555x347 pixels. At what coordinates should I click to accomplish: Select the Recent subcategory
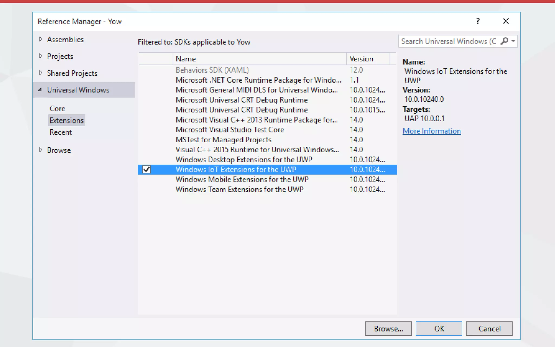pyautogui.click(x=60, y=132)
